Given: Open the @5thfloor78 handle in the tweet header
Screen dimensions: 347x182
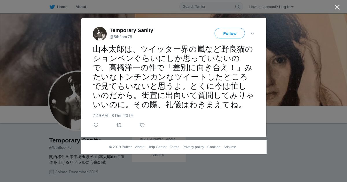Looking at the screenshot, I should [x=121, y=37].
